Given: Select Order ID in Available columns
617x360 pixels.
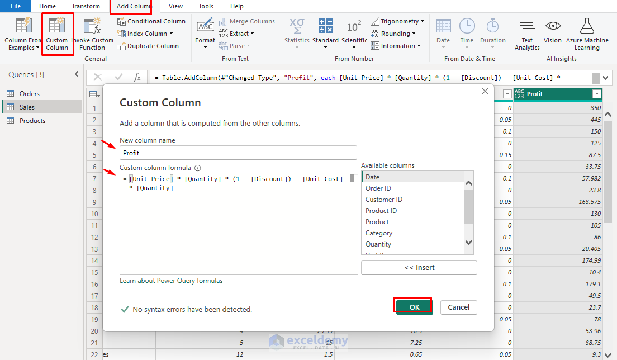Looking at the screenshot, I should pyautogui.click(x=412, y=188).
